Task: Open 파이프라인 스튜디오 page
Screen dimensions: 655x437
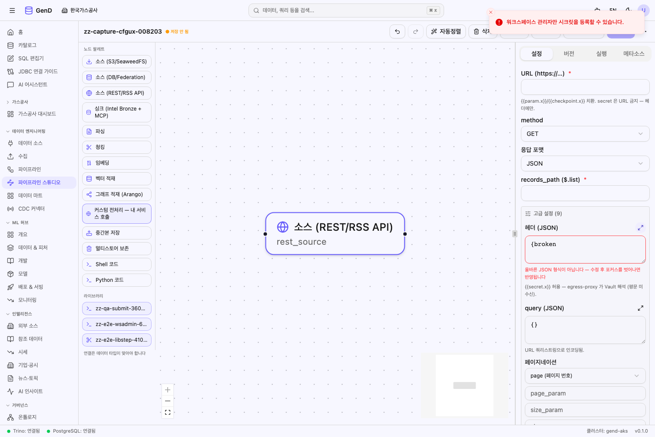Action: [x=39, y=183]
